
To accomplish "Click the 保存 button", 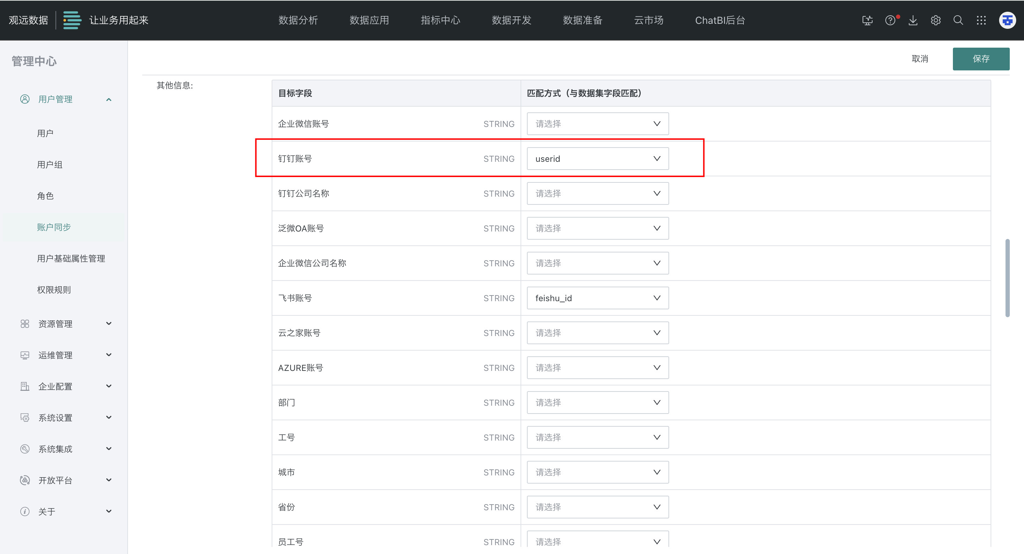I will (981, 59).
